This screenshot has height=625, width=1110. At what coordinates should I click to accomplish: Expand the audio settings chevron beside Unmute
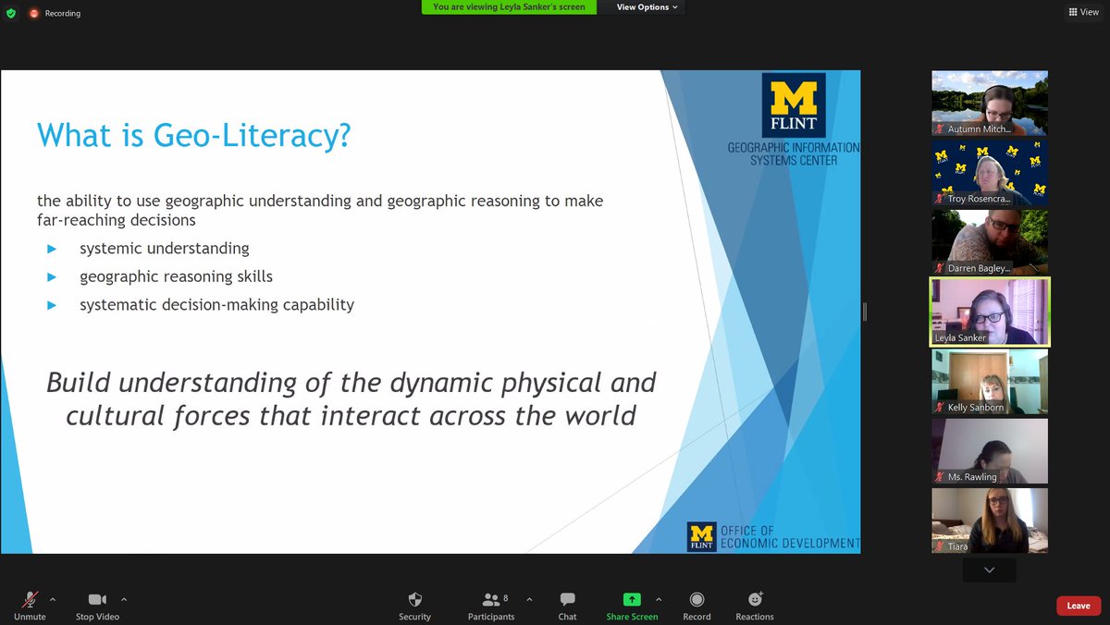54,599
